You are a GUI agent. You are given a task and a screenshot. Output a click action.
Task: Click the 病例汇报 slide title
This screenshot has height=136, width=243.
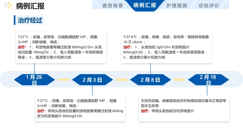pos(30,6)
